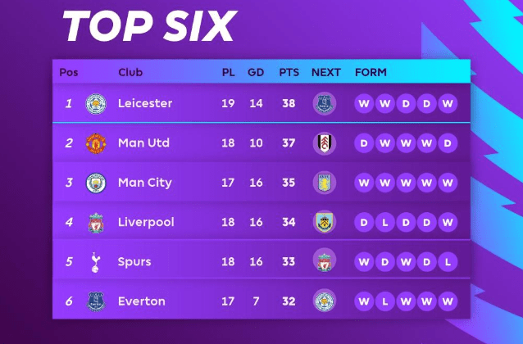The height and width of the screenshot is (344, 523).
Task: Sort table by GD column header
Action: [x=256, y=72]
